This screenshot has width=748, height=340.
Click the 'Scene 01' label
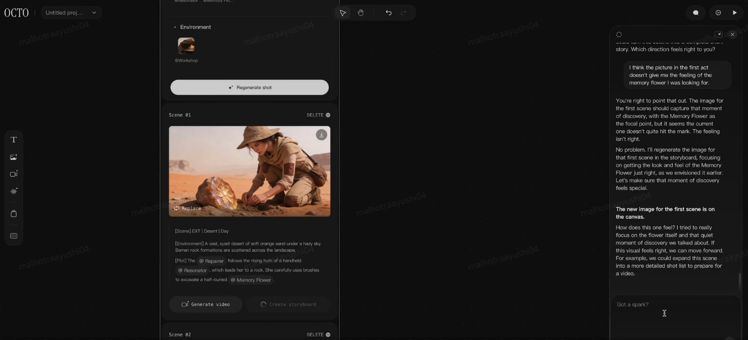pos(180,115)
